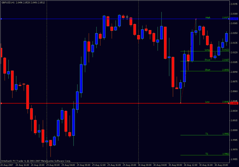Click the '29 Aug 20:00' time axis label

pyautogui.click(x=129, y=165)
